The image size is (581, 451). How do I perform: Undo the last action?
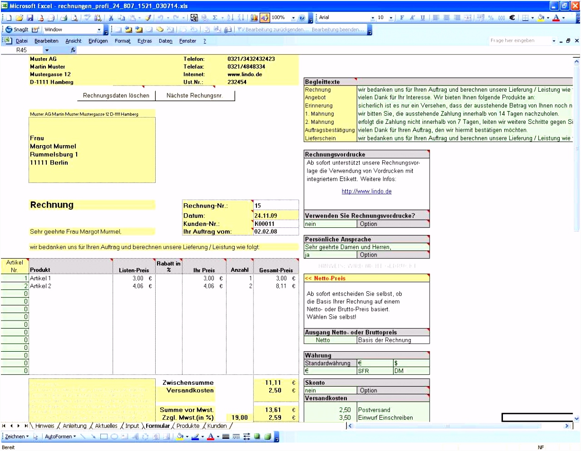[x=160, y=18]
